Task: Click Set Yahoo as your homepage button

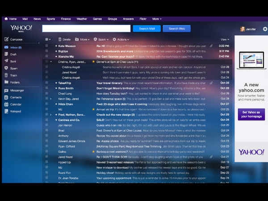Action: pyautogui.click(x=251, y=114)
